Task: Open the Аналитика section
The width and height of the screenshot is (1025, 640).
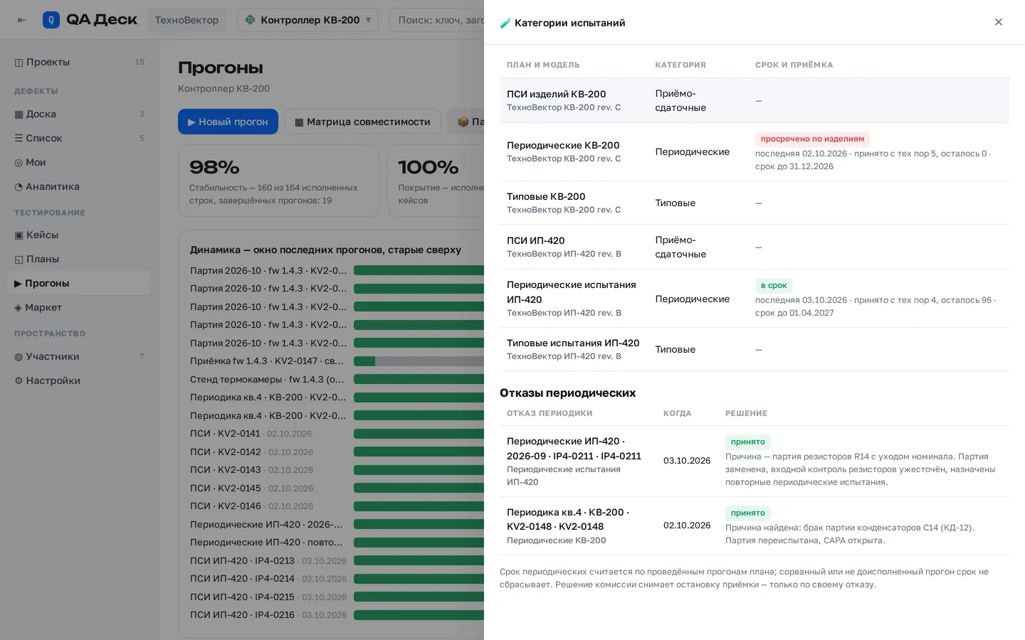Action: 80,187
